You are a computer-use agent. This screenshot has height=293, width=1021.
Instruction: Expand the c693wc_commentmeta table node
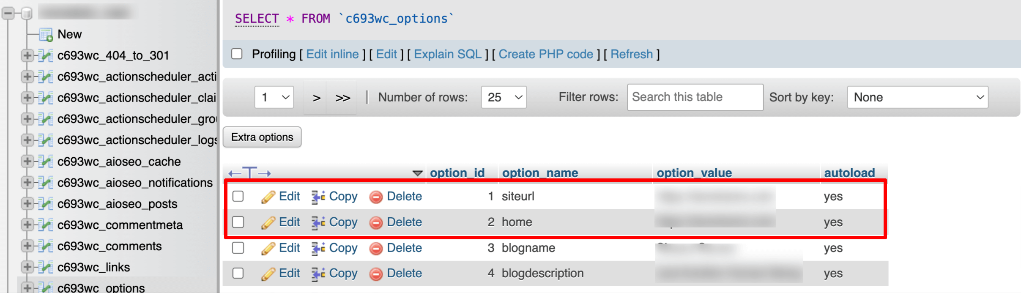27,225
